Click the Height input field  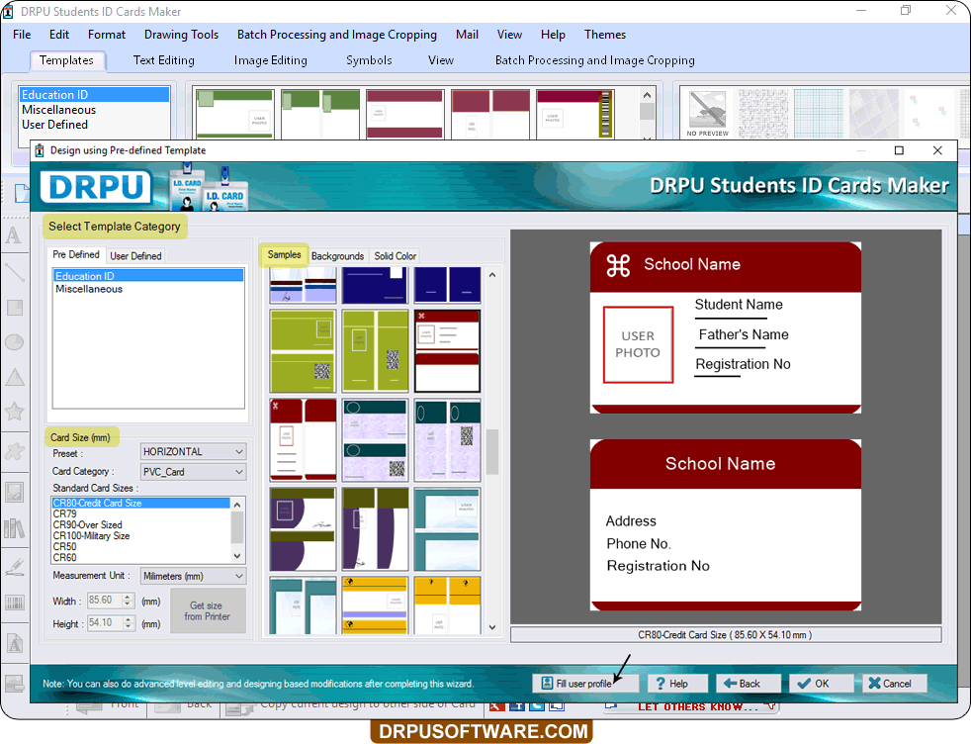pos(104,622)
